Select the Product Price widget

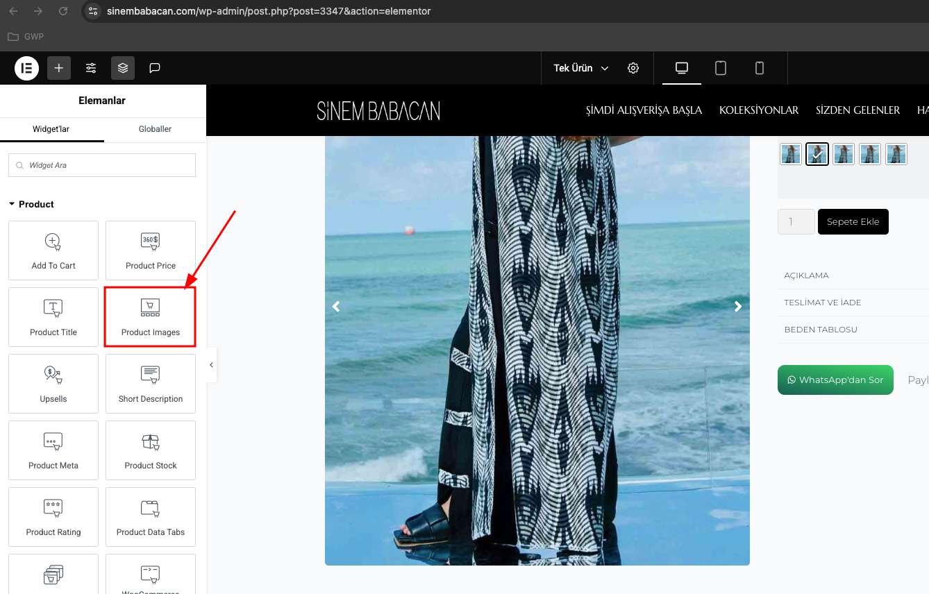click(x=151, y=251)
